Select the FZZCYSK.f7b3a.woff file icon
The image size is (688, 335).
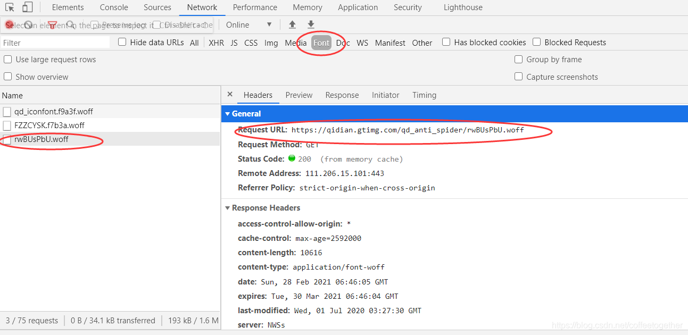7,125
